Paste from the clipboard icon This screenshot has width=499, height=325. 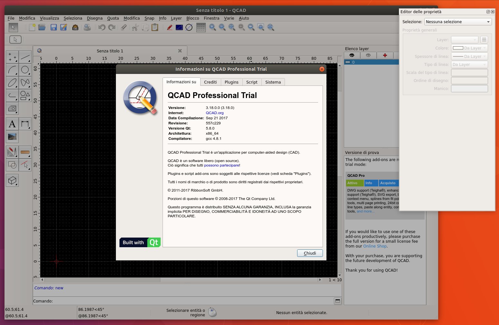tap(155, 27)
